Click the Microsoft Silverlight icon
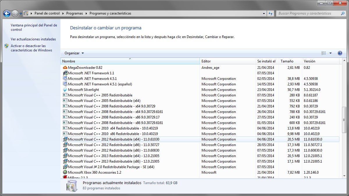Image resolution: width=349 pixels, height=196 pixels. pyautogui.click(x=65, y=90)
